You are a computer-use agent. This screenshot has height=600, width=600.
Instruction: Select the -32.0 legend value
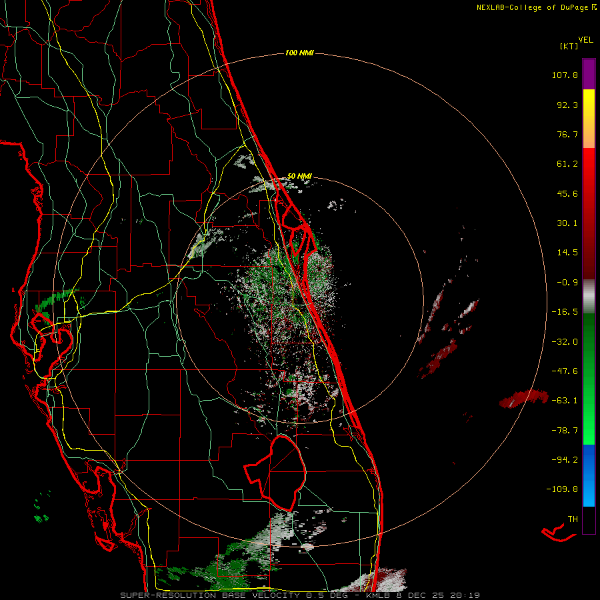(x=565, y=342)
